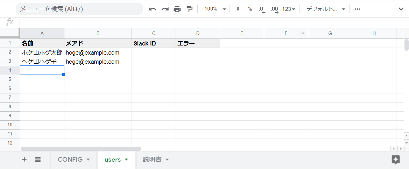The image size is (409, 169).
Task: Select cell ホゲ山ホゲ太郎
Action: pyautogui.click(x=42, y=52)
